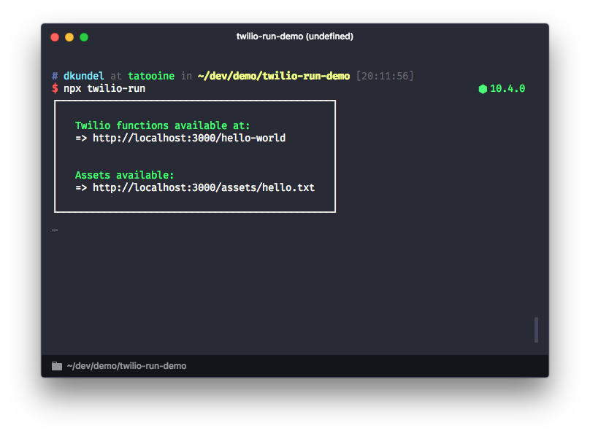Click the heading 'Twilio functions available at:'
The width and height of the screenshot is (590, 436).
(163, 125)
